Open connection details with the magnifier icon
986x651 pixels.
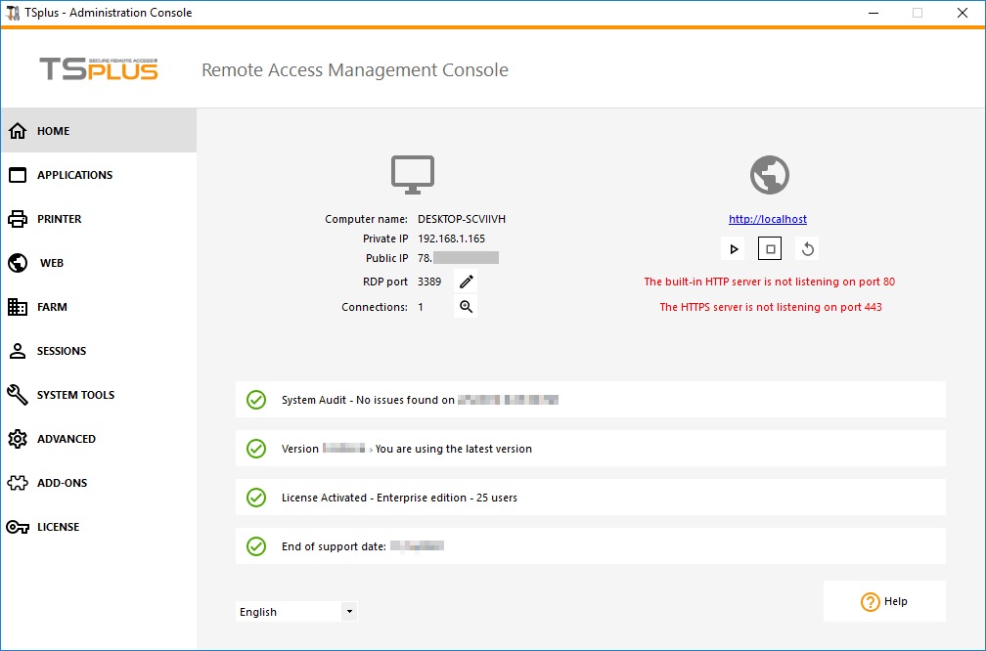tap(466, 306)
